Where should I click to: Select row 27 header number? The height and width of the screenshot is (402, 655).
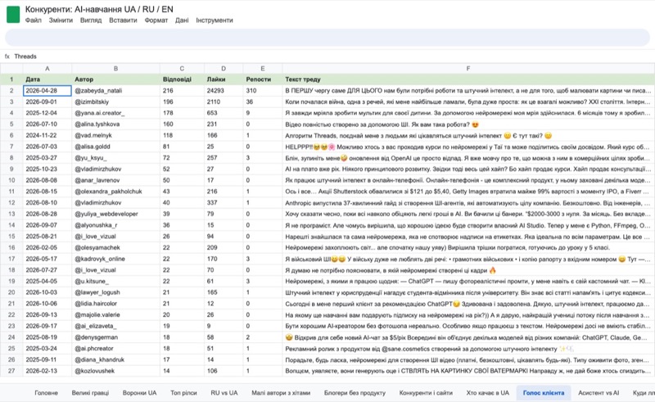[x=11, y=371]
